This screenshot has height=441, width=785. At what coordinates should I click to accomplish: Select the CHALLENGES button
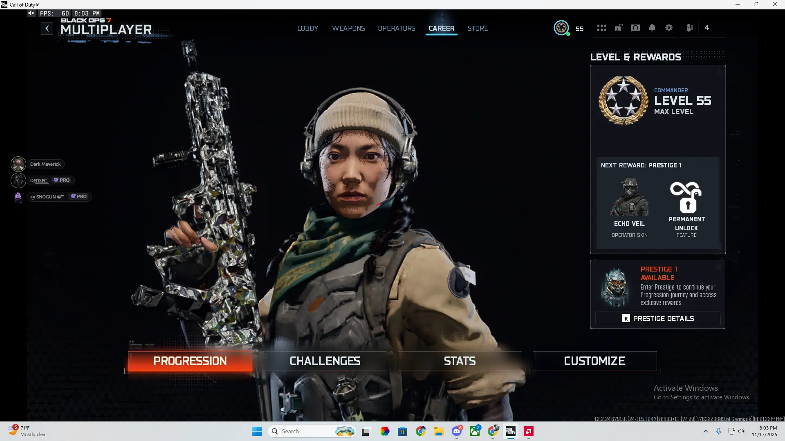point(325,361)
